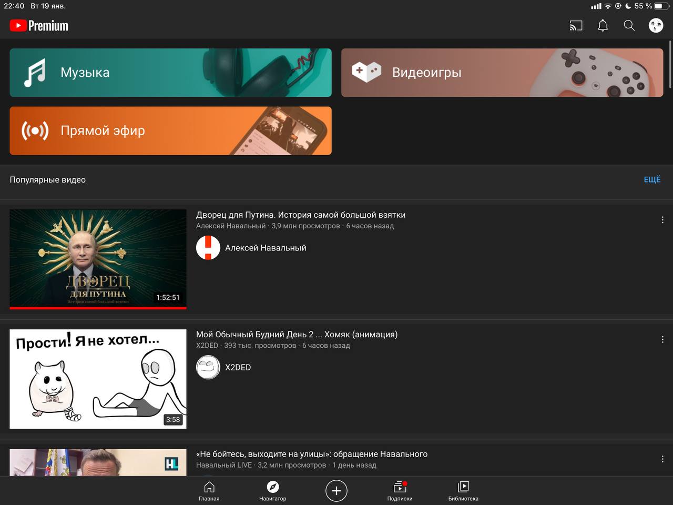Tap the YouTube Premium logo
This screenshot has height=505, width=673.
(x=39, y=25)
